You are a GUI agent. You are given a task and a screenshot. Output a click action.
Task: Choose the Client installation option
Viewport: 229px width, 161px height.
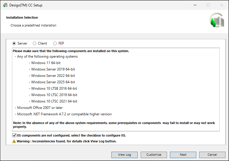35,43
